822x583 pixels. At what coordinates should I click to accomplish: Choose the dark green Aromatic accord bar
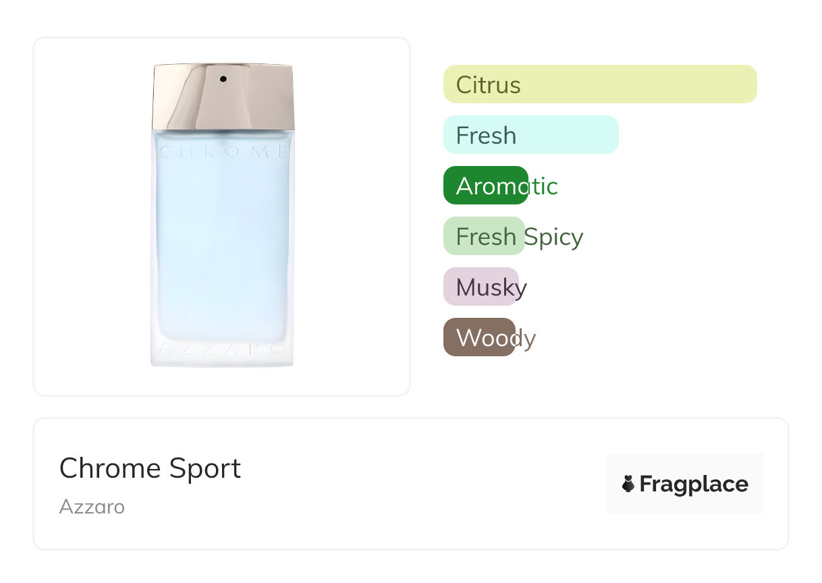[x=485, y=186]
